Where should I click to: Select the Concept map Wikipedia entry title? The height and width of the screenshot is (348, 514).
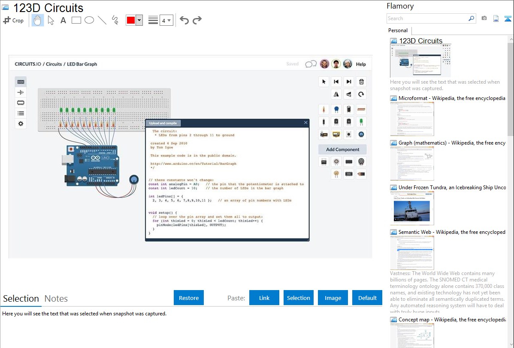click(x=452, y=319)
